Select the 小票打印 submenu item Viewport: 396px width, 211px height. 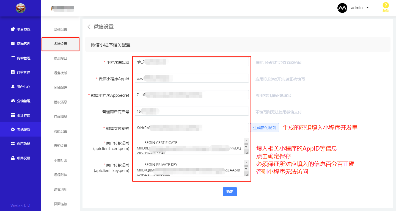pos(61,160)
